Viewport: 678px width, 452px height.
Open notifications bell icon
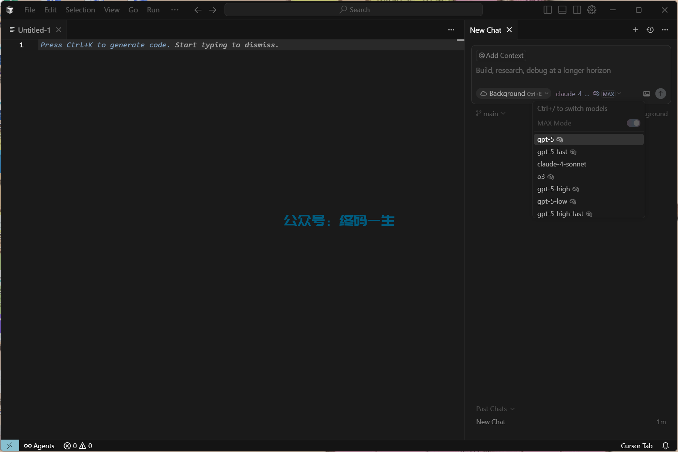(665, 446)
